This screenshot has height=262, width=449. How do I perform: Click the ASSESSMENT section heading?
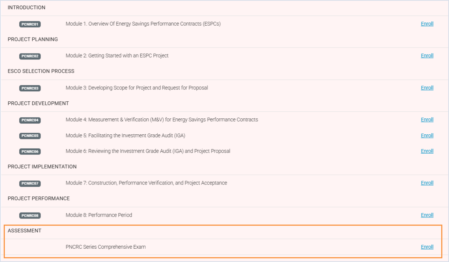25,231
